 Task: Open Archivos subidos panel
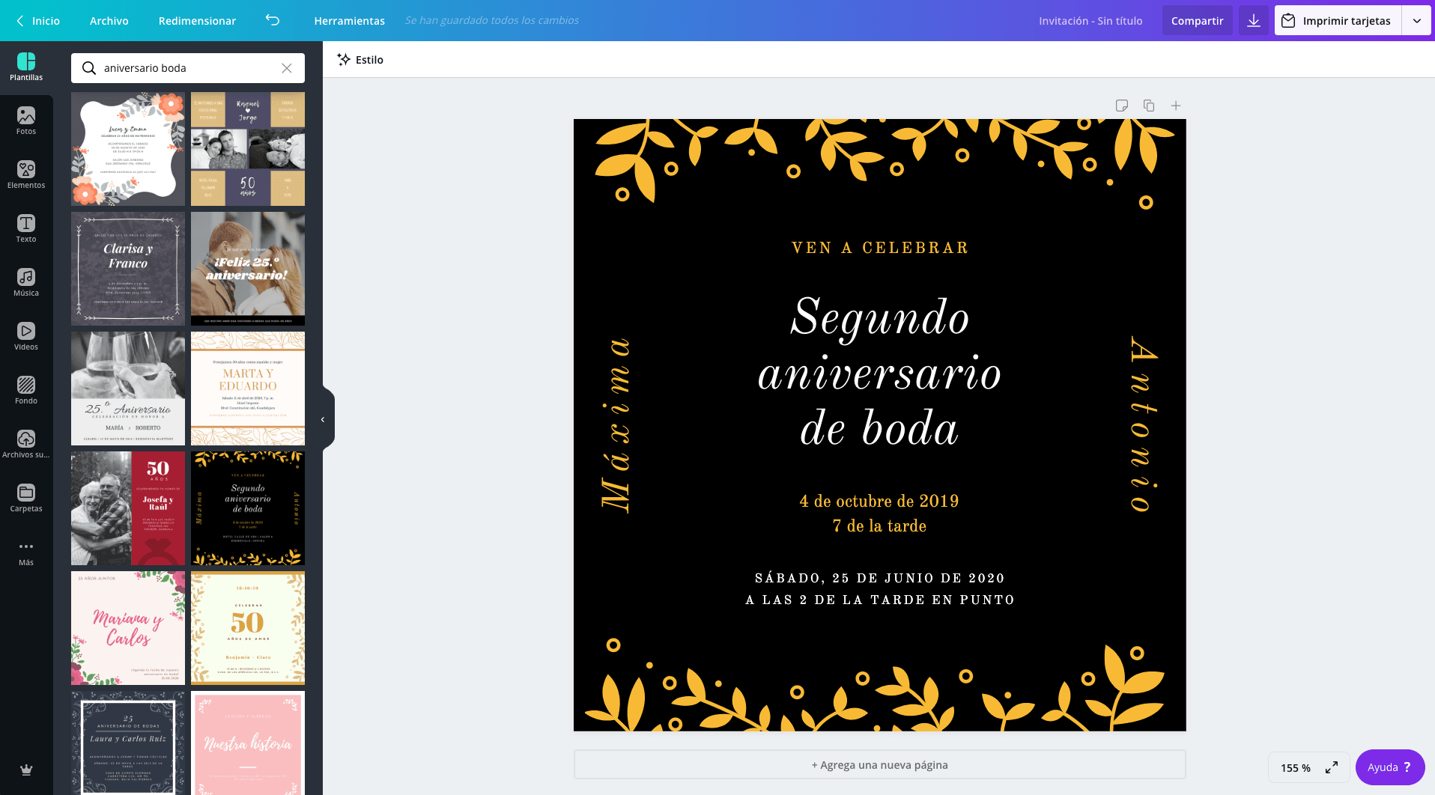pos(26,442)
